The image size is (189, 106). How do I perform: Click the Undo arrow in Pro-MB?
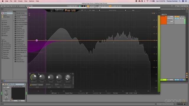(x=82, y=10)
